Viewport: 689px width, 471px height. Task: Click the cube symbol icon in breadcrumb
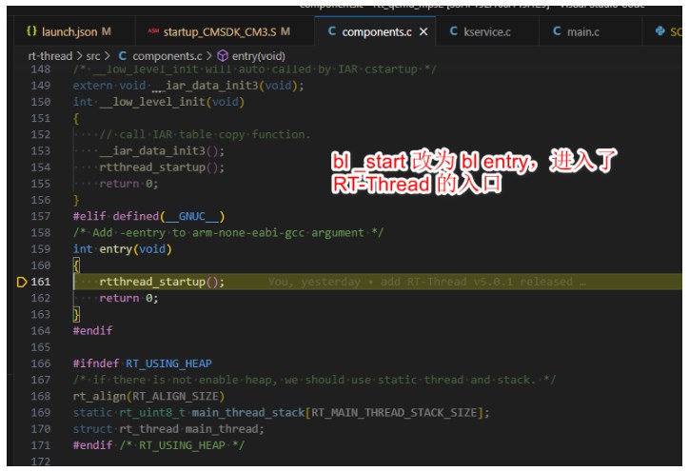click(x=223, y=56)
